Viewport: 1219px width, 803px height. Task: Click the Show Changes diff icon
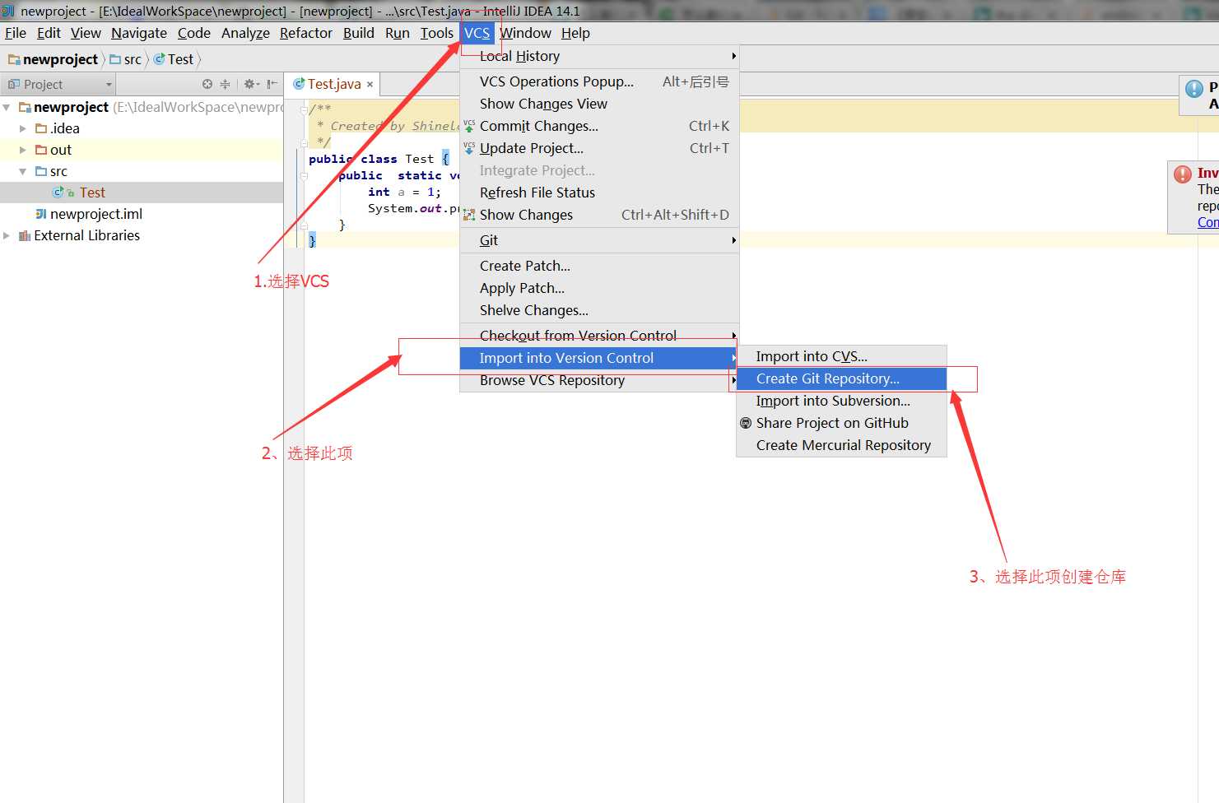469,215
